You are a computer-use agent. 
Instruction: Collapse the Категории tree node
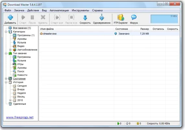coord(6,31)
